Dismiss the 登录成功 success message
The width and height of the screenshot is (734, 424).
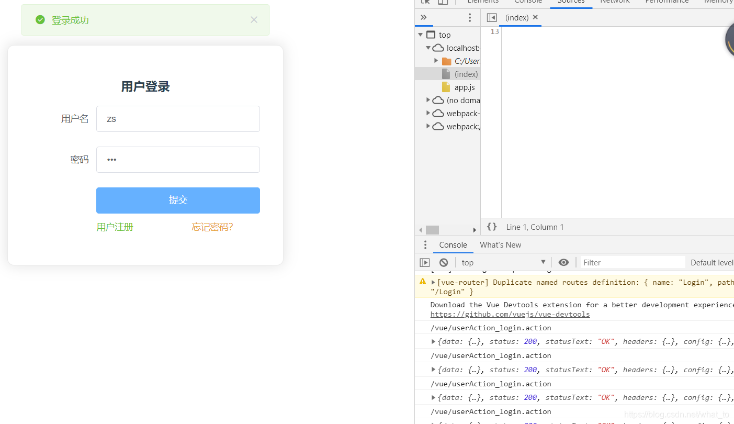(254, 20)
